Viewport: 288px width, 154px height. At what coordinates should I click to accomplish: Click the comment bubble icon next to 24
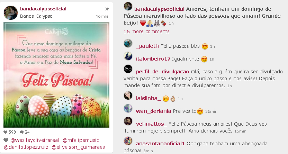click(21, 132)
